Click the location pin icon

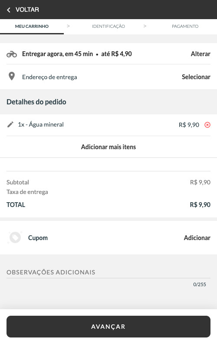[x=12, y=77]
